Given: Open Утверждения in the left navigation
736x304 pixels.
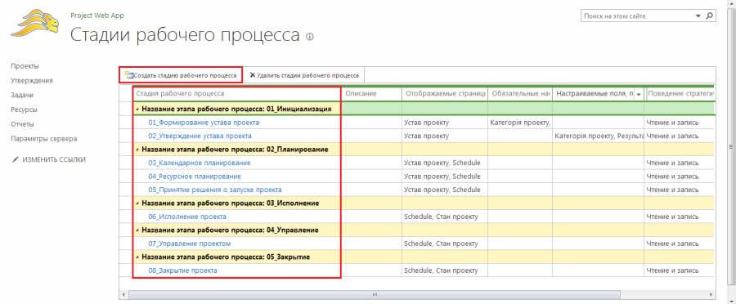Looking at the screenshot, I should [32, 80].
